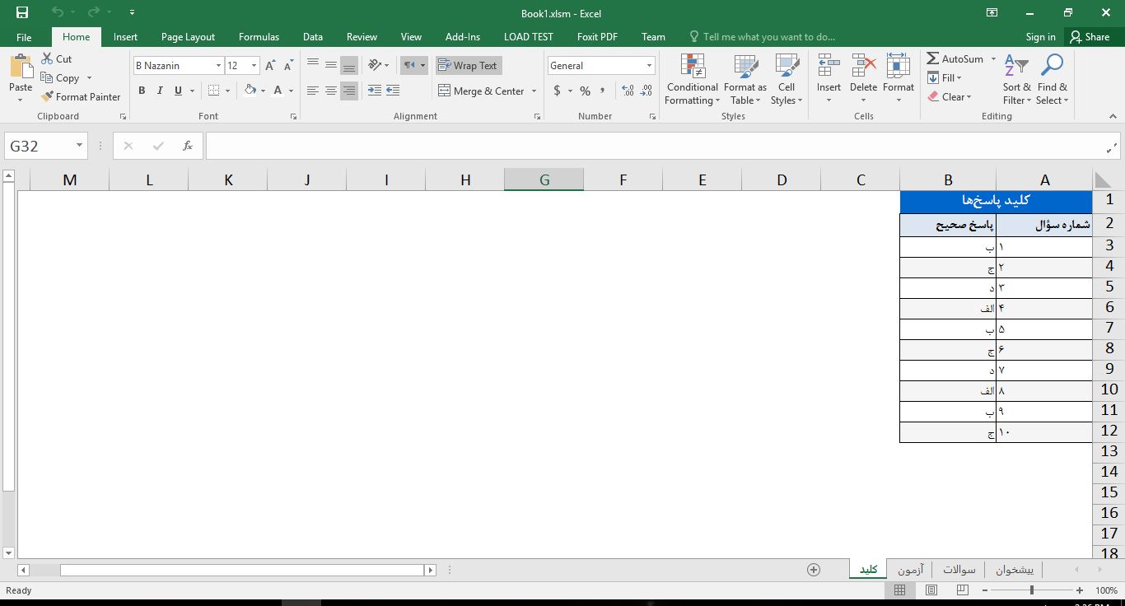Toggle Wrap Text
1125x606 pixels.
point(468,65)
